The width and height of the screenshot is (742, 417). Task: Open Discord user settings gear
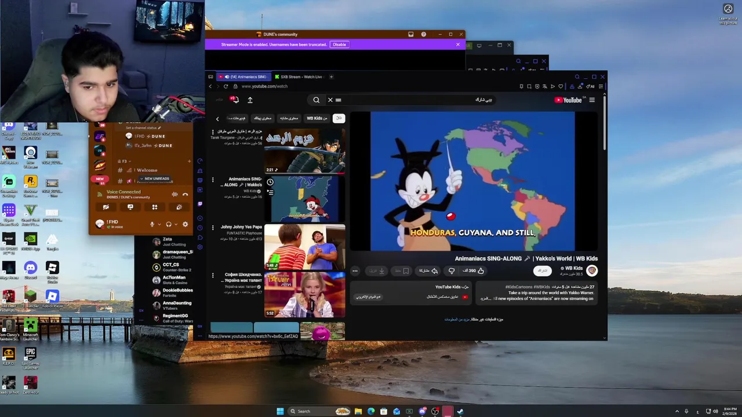coord(185,224)
